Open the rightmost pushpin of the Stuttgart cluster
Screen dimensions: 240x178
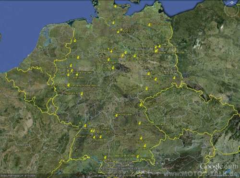coord(100,137)
